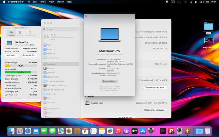Click the Пошук search field in System Settings
Image resolution: width=219 pixels, height=137 pixels.
tap(61, 29)
